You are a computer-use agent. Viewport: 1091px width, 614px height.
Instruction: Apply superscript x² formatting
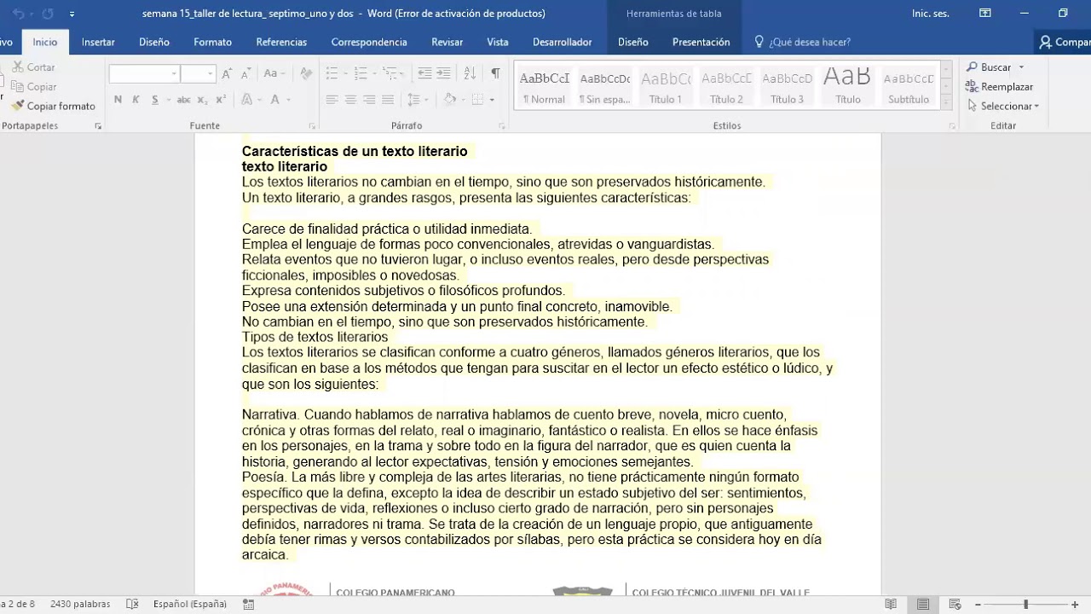[221, 100]
